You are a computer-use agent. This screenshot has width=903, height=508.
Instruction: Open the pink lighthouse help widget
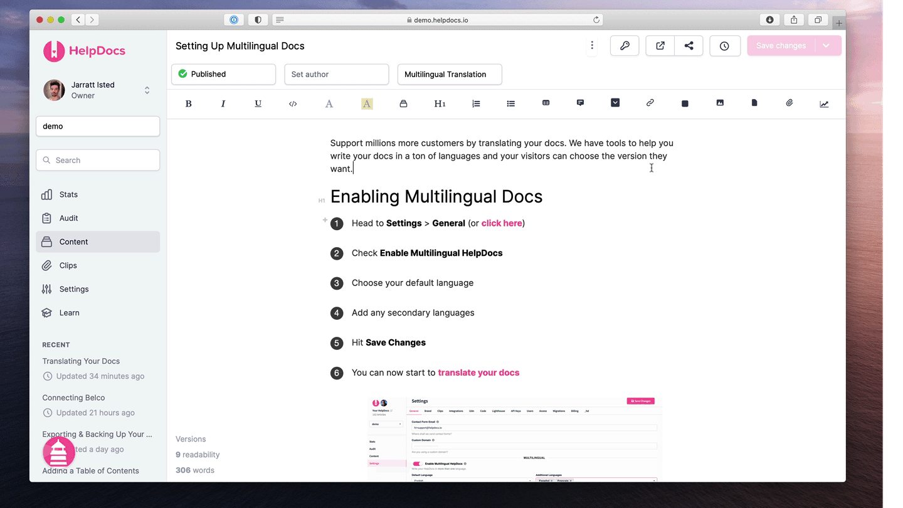pos(59,451)
